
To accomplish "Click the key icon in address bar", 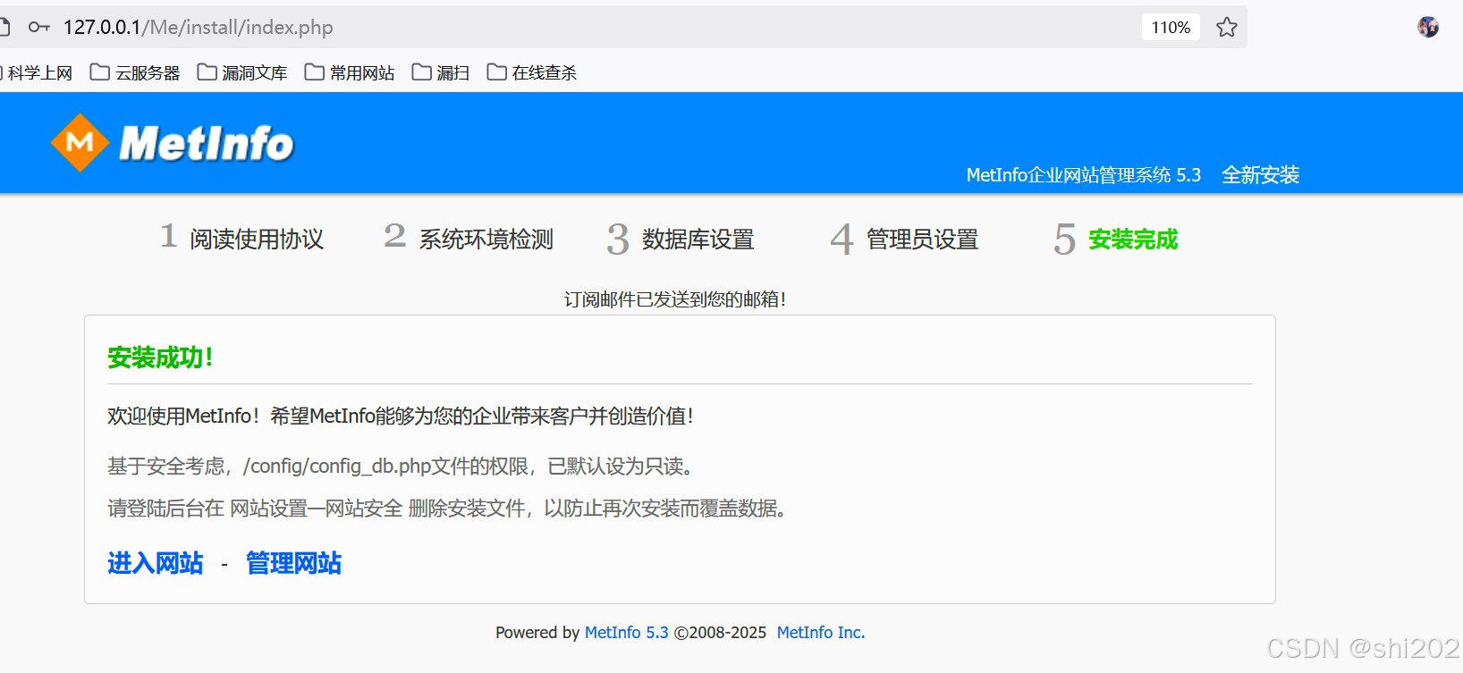I will 38,27.
